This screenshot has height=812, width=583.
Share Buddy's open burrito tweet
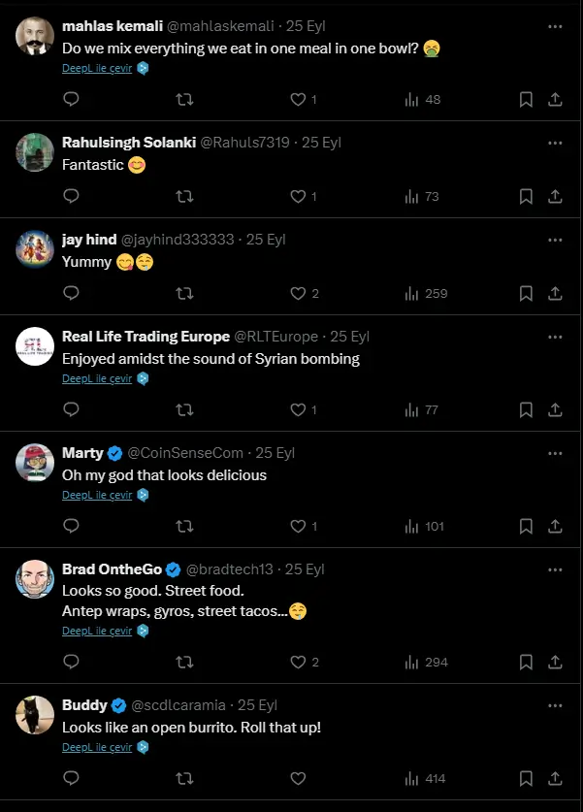coord(555,778)
